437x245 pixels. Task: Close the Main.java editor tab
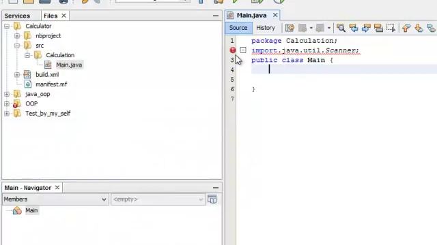pyautogui.click(x=275, y=15)
